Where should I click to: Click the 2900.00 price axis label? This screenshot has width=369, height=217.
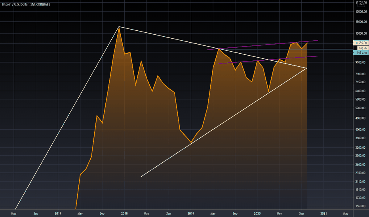click(x=361, y=155)
